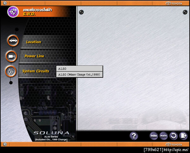Open the Location car icon button

pyautogui.click(x=13, y=41)
